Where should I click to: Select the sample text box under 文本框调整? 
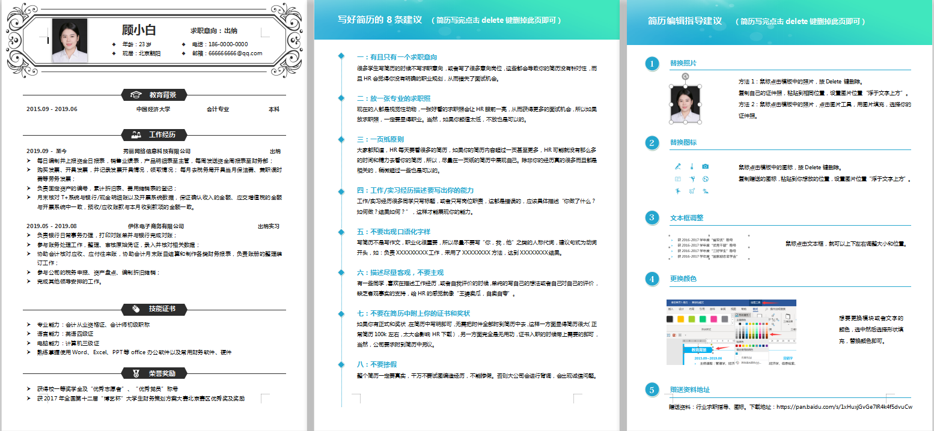pyautogui.click(x=710, y=247)
